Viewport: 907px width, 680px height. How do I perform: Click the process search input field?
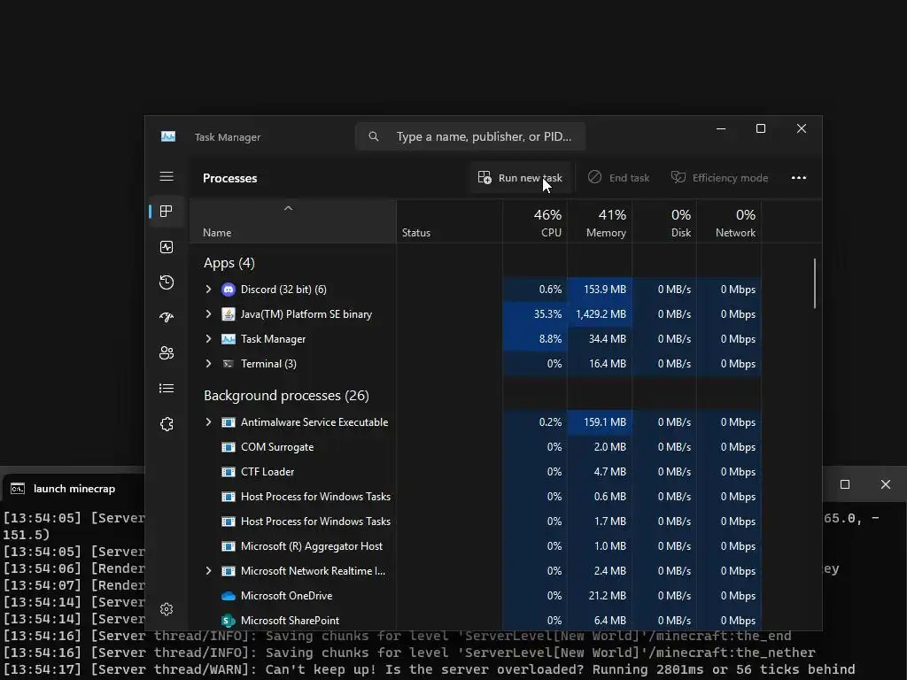click(470, 136)
